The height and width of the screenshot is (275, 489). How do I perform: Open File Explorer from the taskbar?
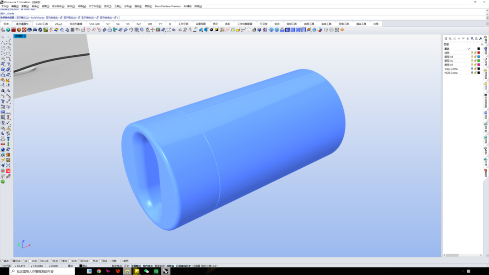click(127, 271)
